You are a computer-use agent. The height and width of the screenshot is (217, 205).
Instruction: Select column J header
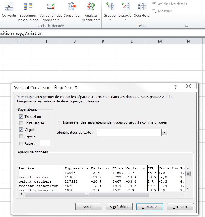click(75, 41)
